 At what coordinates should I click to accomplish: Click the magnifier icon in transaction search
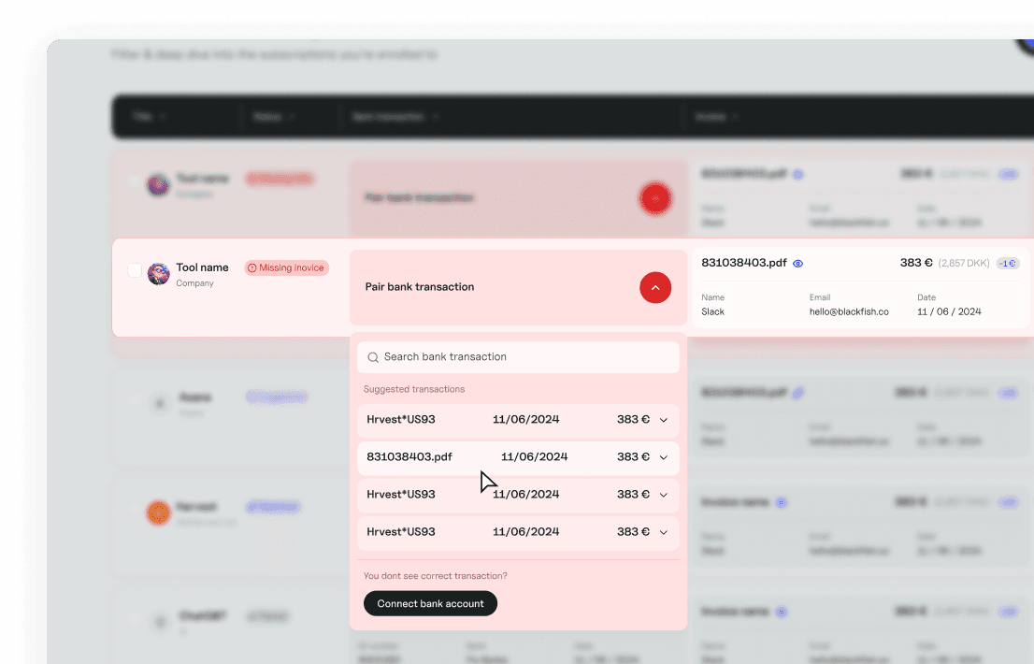click(373, 357)
